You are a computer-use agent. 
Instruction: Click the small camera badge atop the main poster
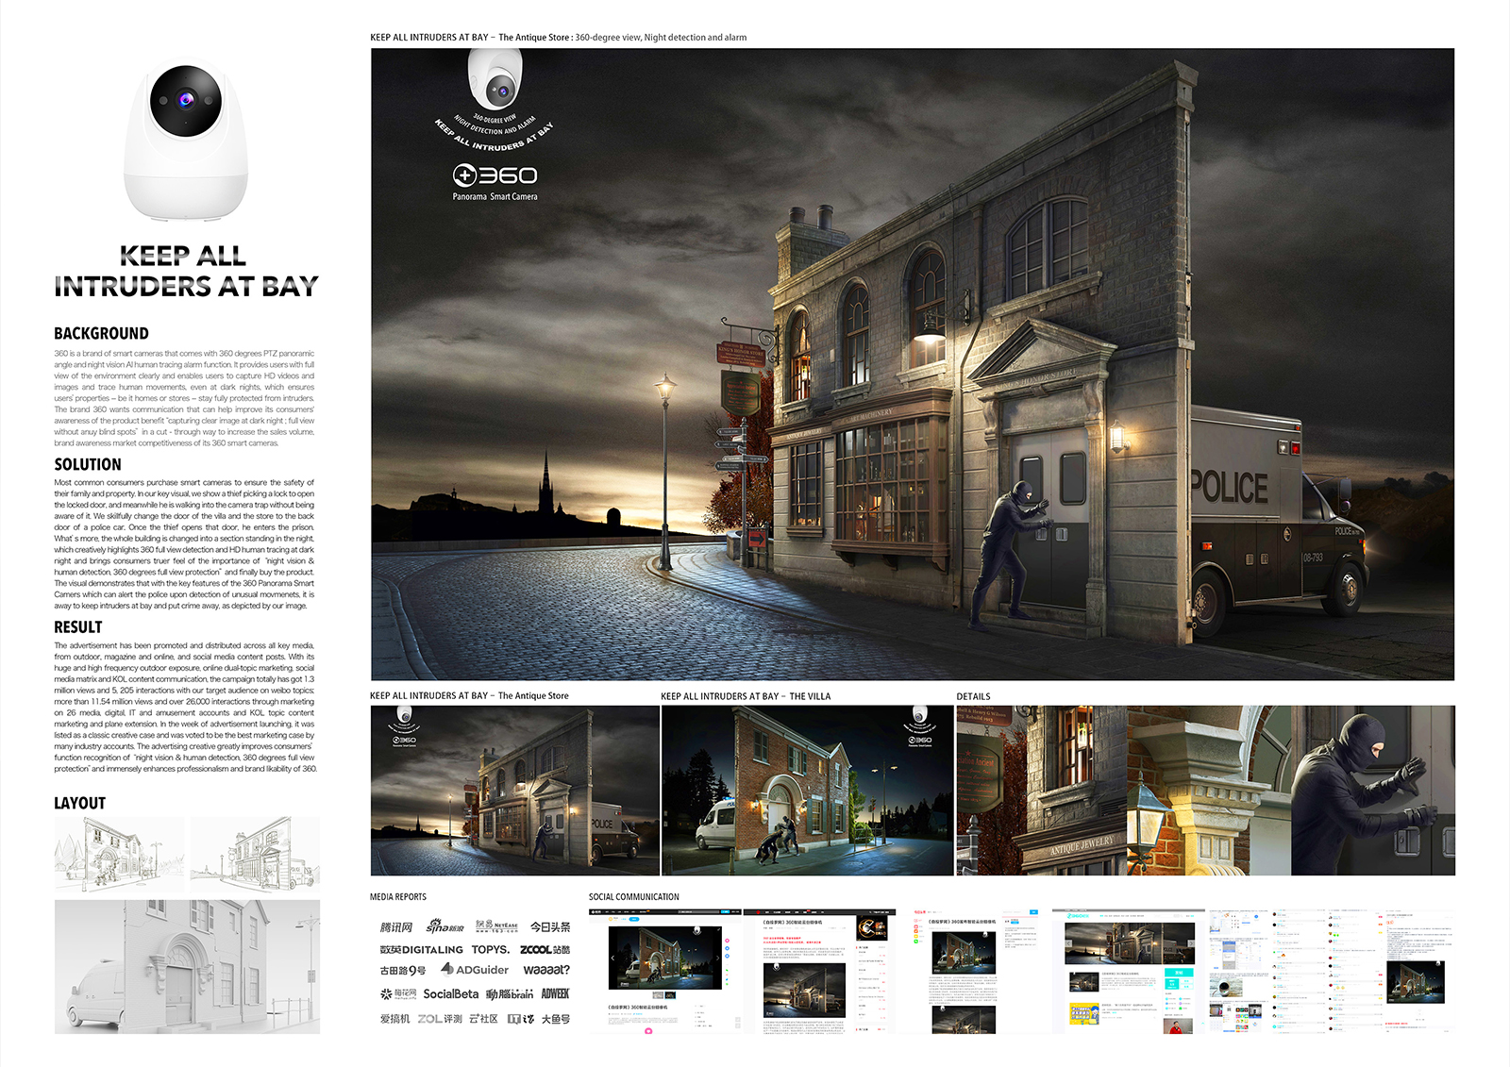[x=495, y=80]
